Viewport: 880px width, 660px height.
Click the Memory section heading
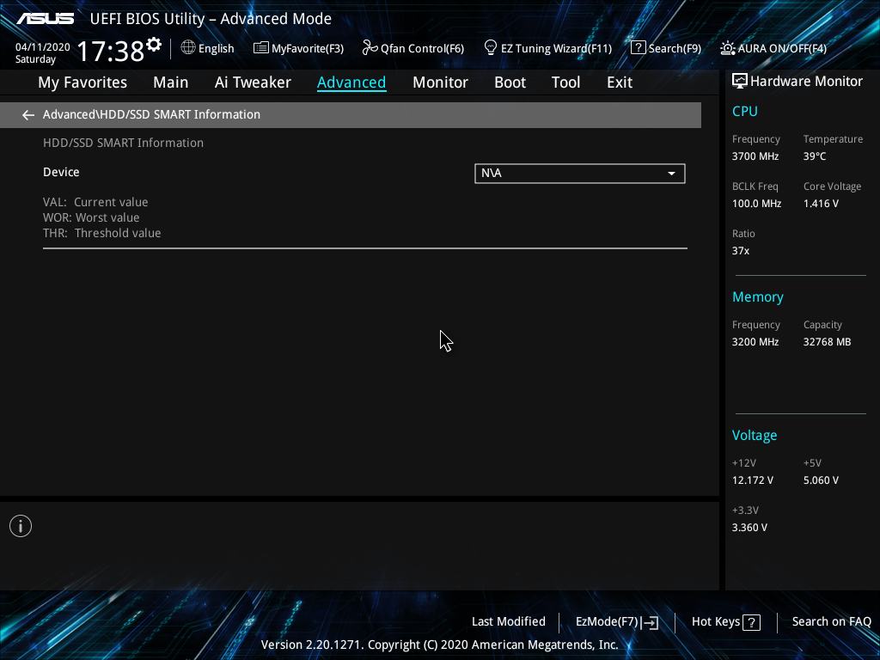click(758, 296)
